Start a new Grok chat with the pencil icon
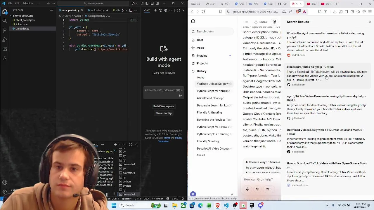374x210 pixels. click(x=274, y=22)
